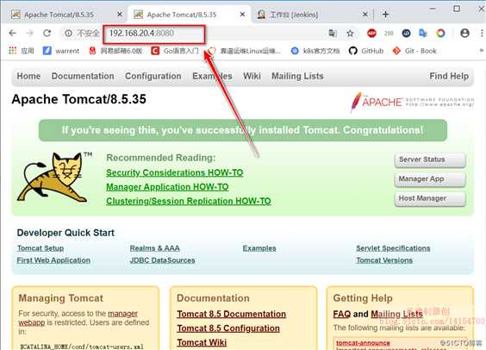This screenshot has width=486, height=350.
Task: Click the Server Status button
Action: [x=430, y=159]
